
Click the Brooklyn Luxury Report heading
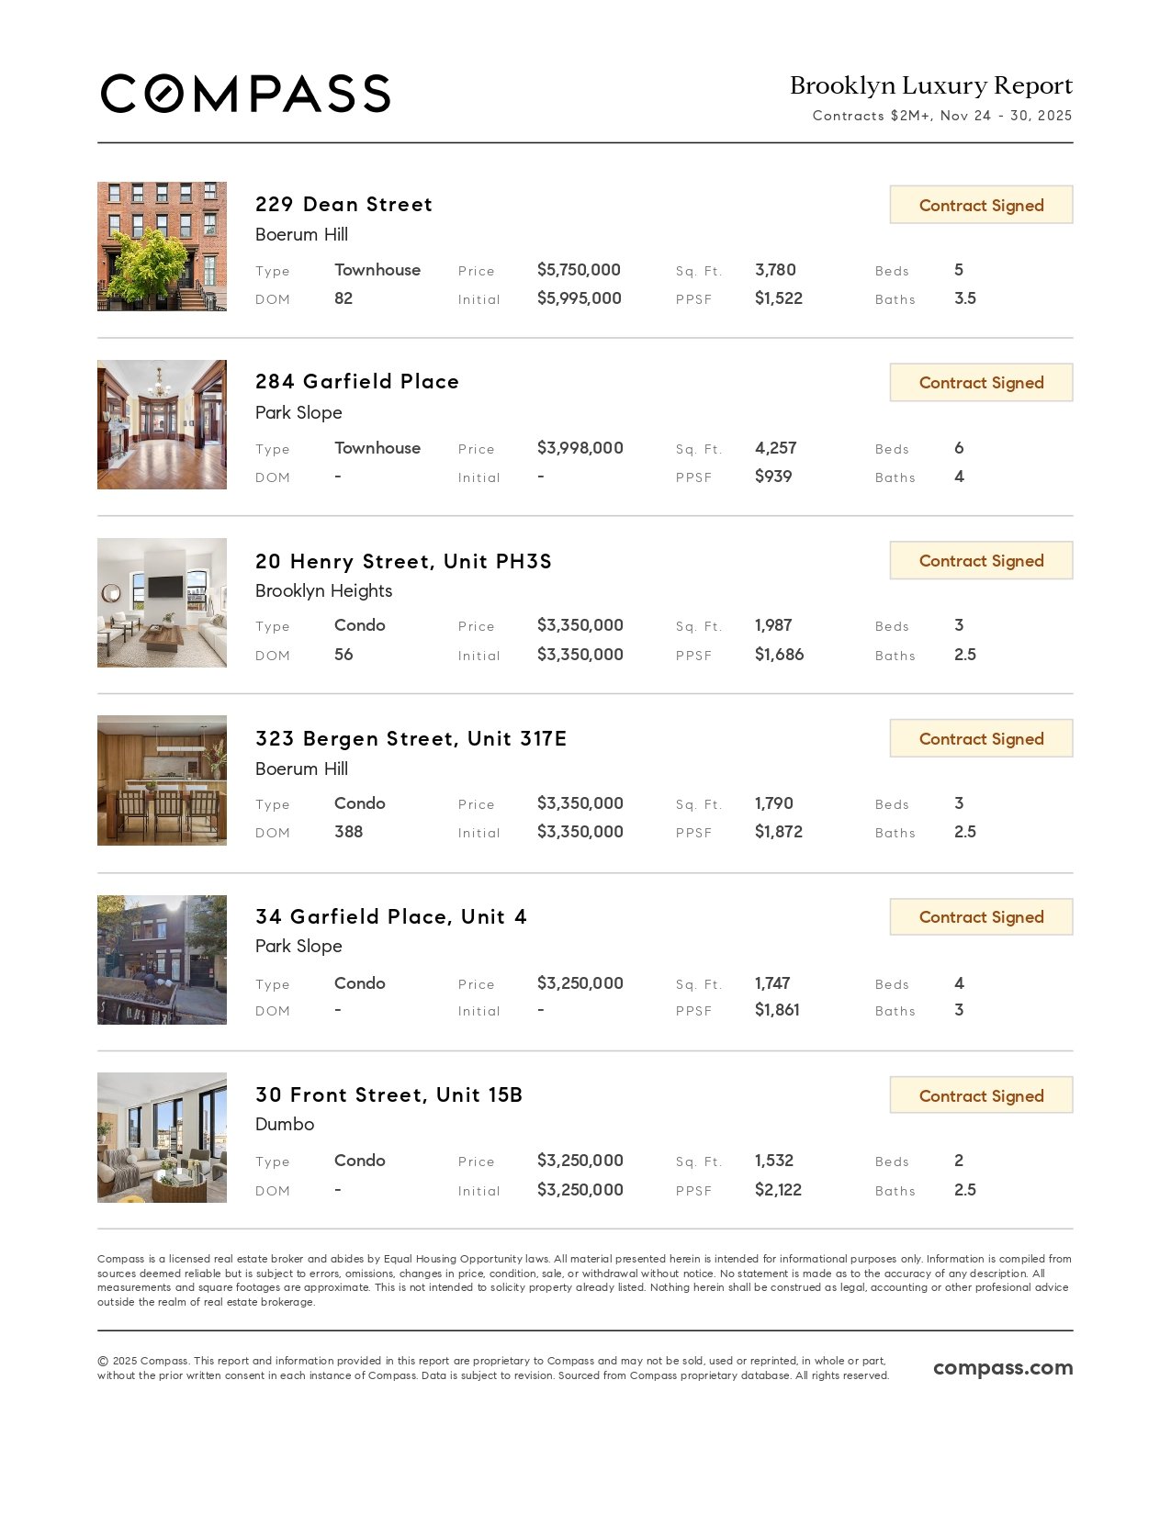(930, 85)
